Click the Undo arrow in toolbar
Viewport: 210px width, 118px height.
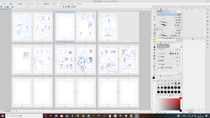[16, 7]
